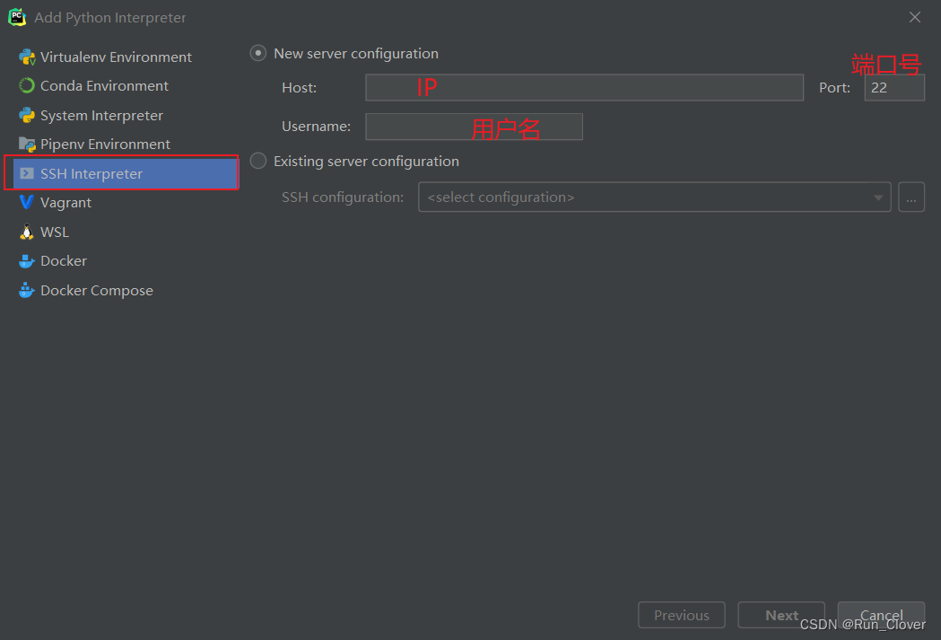Click the SSH Interpreter terminal icon

click(27, 173)
